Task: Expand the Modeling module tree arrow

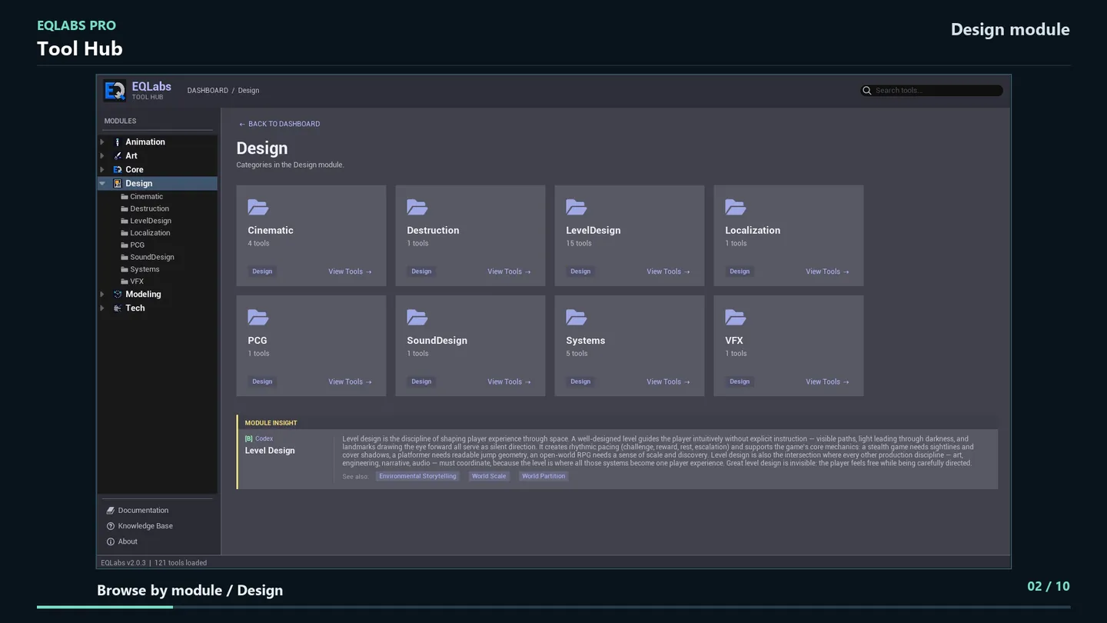Action: [x=102, y=295]
